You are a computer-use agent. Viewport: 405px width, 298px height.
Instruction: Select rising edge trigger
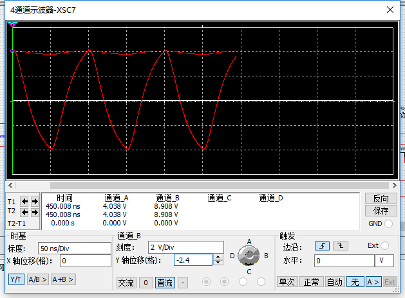(322, 246)
